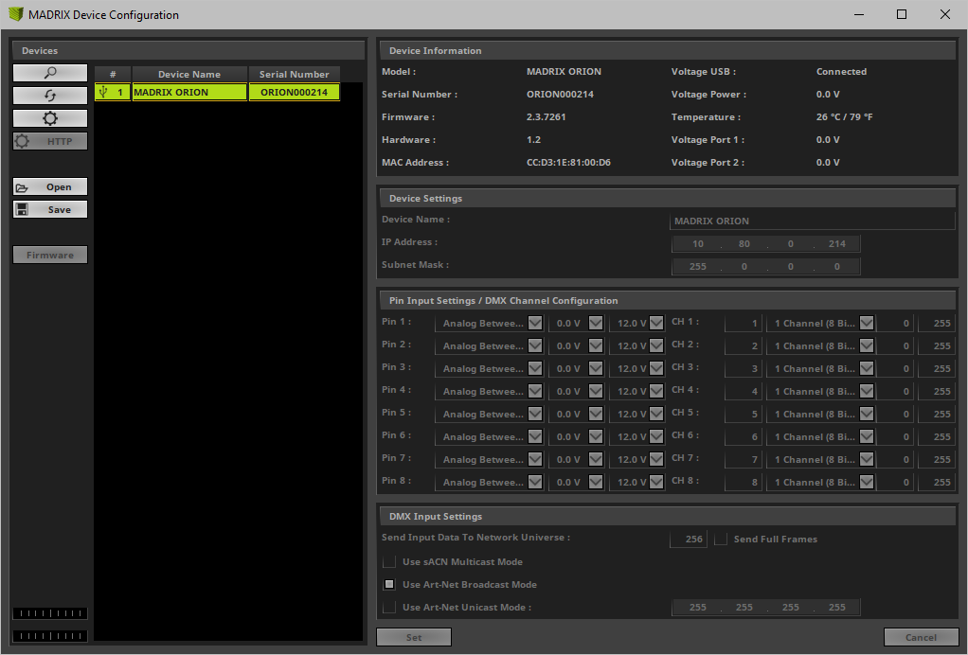Toggle Send Full Frames checkbox
The image size is (968, 655).
pyautogui.click(x=721, y=539)
